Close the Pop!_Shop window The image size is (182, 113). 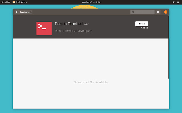coord(166,12)
